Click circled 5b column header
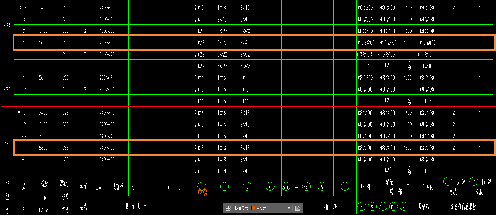This screenshot has height=215, width=496. tap(306, 186)
